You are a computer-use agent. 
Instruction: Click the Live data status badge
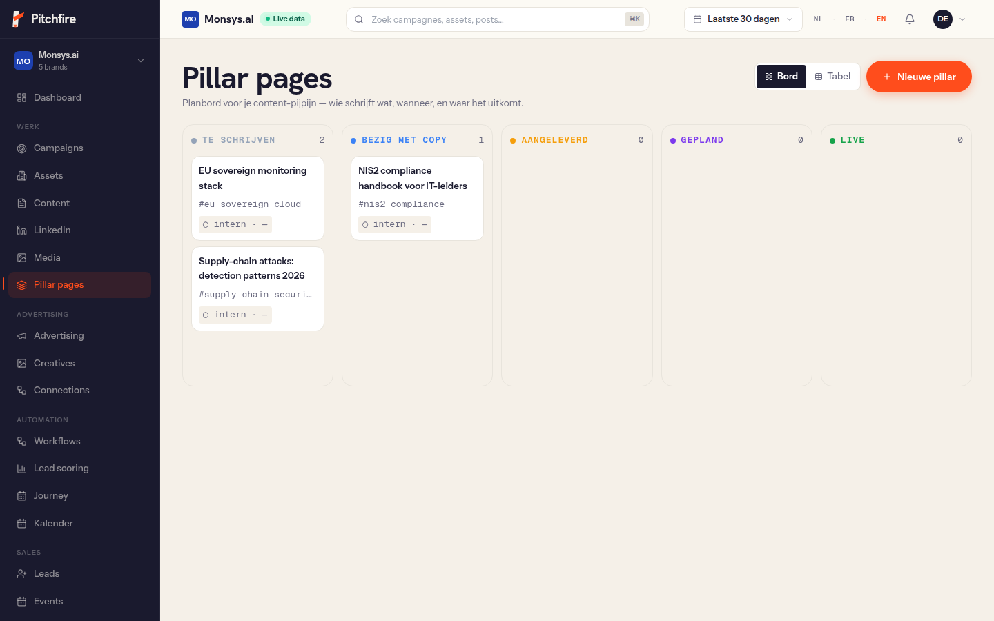tap(286, 19)
